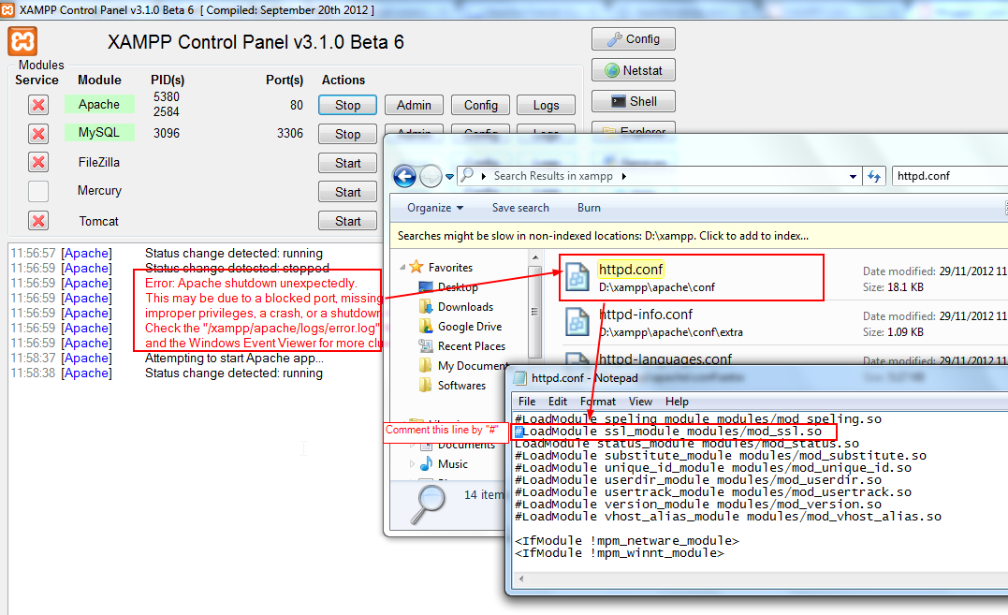Click the ssl_module line in Notepad
The width and height of the screenshot is (1008, 615).
coord(668,432)
